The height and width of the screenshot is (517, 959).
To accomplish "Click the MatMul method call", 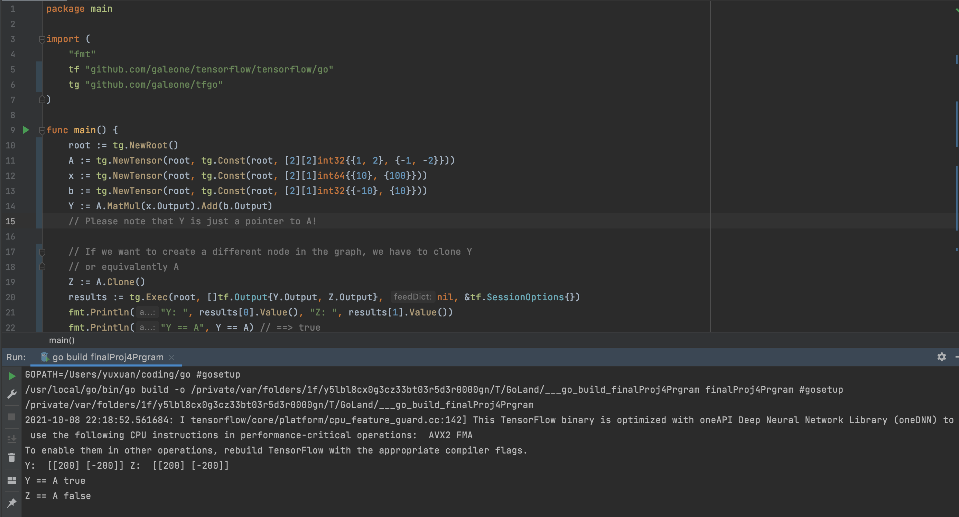I will (124, 206).
